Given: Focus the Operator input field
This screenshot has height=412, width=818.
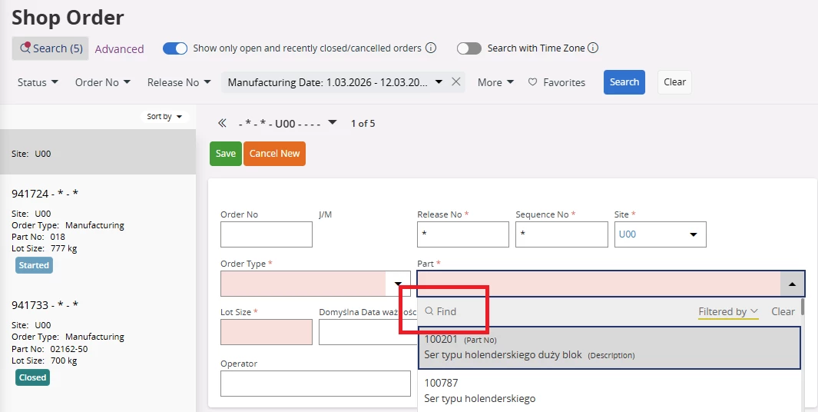Looking at the screenshot, I should 316,384.
